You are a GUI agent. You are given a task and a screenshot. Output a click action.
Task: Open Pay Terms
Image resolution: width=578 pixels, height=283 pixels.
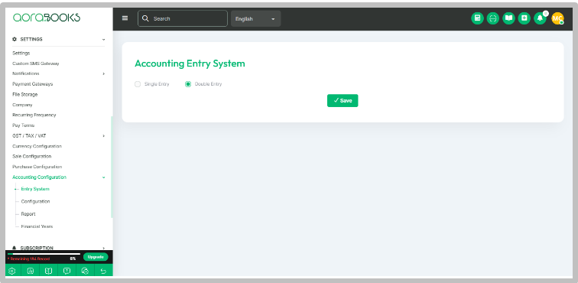pos(23,125)
